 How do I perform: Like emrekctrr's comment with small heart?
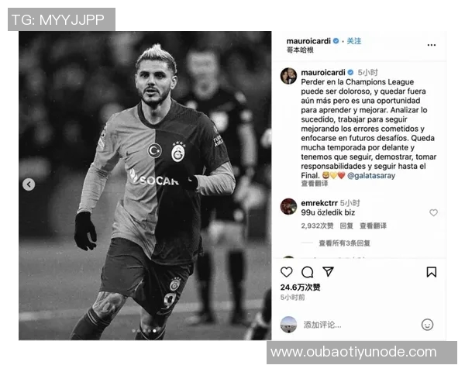433,212
